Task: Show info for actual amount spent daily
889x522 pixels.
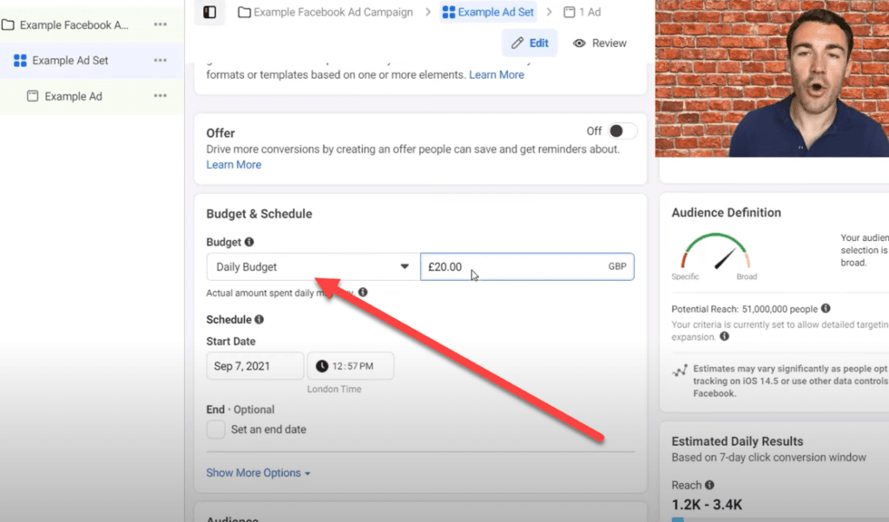Action: [x=363, y=292]
